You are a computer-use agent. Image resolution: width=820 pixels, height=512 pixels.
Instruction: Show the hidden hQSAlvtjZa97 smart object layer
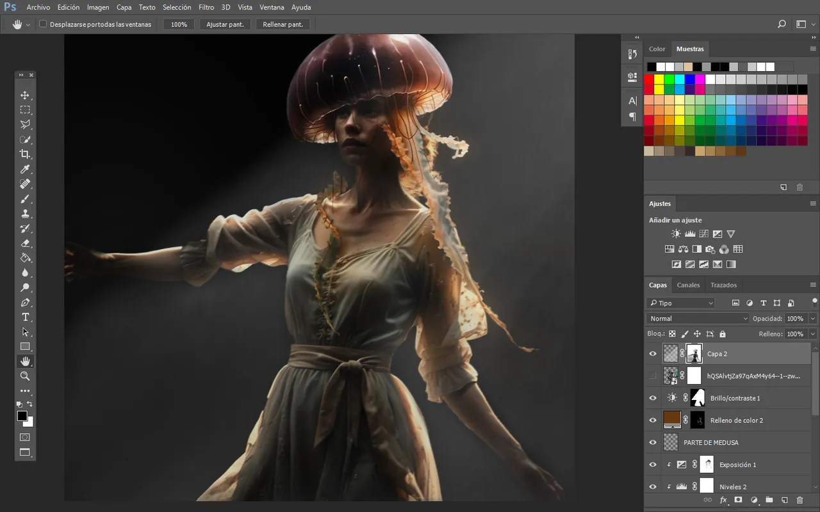pyautogui.click(x=653, y=376)
